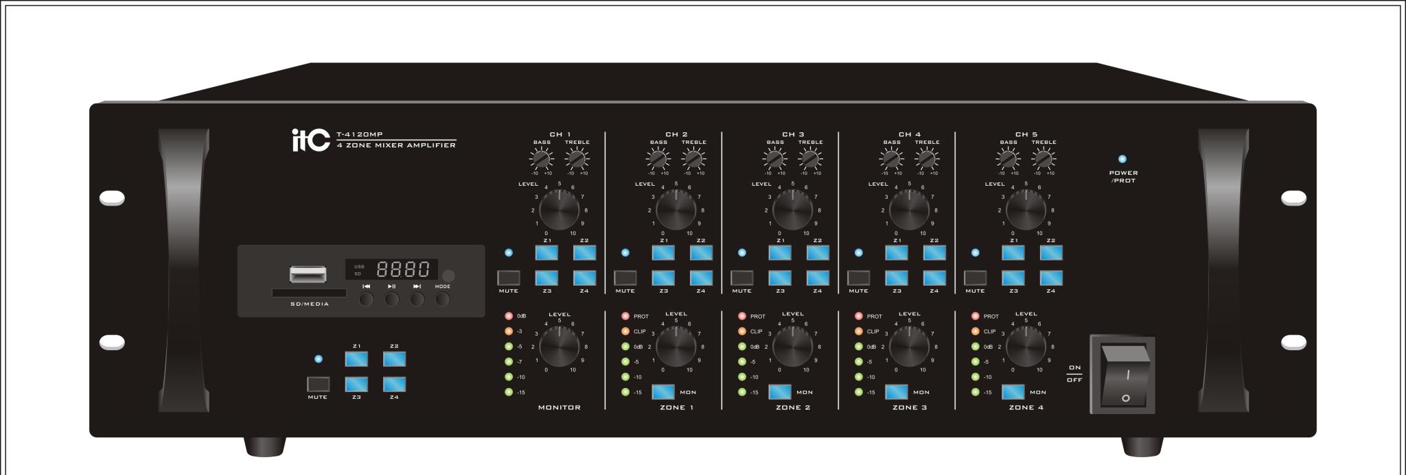Viewport: 1406px width, 475px height.
Task: Select Z3 button under the media player
Action: (x=356, y=384)
